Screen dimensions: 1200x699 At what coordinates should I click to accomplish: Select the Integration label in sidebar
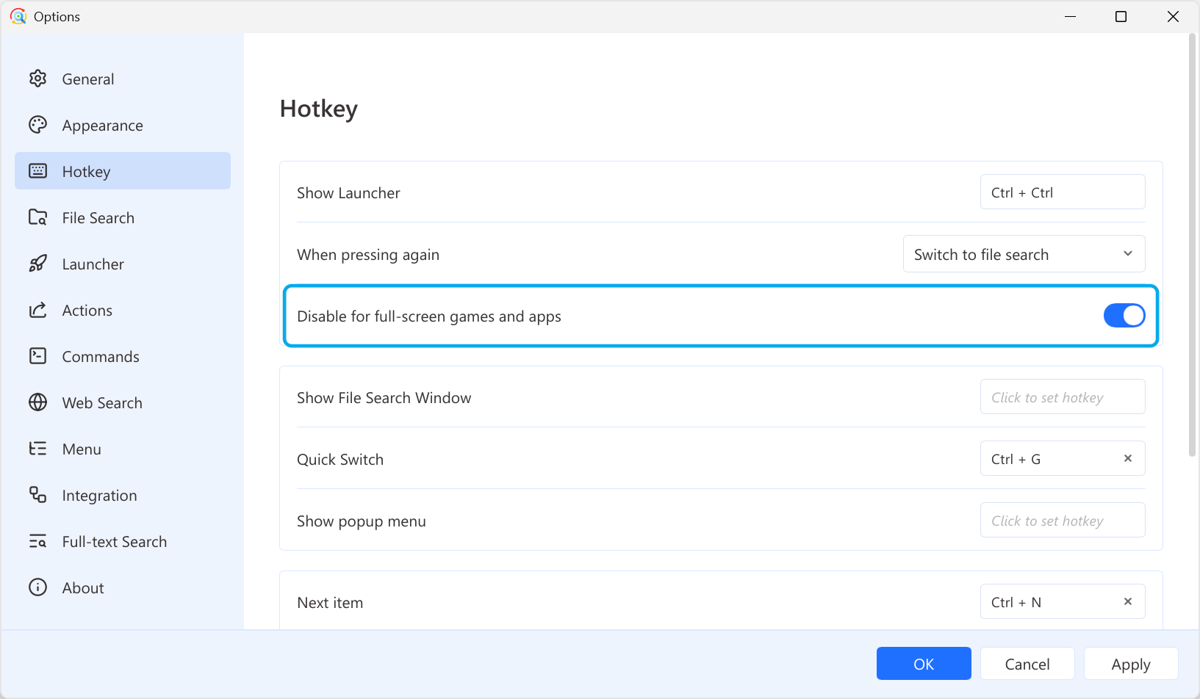click(99, 496)
